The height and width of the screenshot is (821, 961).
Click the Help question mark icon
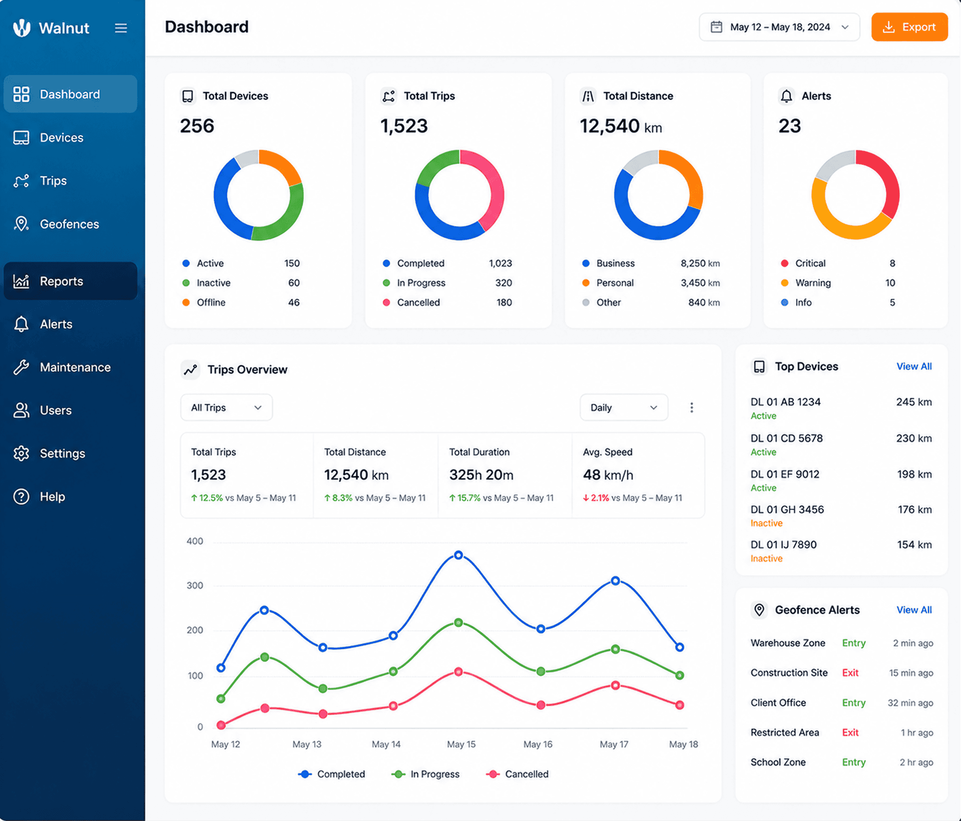pyautogui.click(x=21, y=497)
